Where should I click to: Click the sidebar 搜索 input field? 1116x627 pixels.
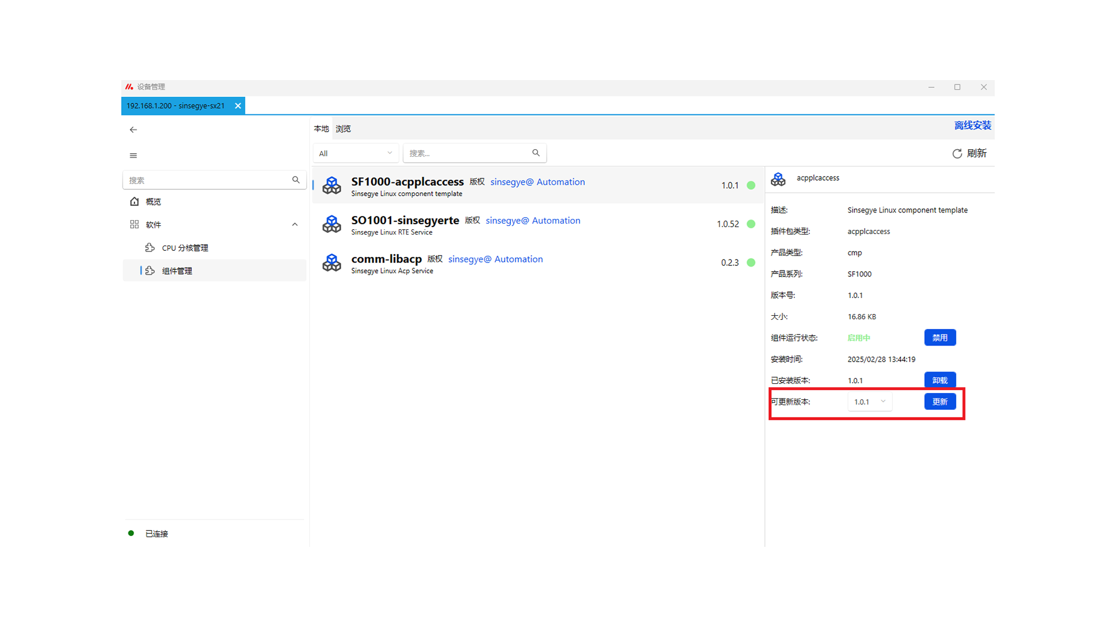206,180
